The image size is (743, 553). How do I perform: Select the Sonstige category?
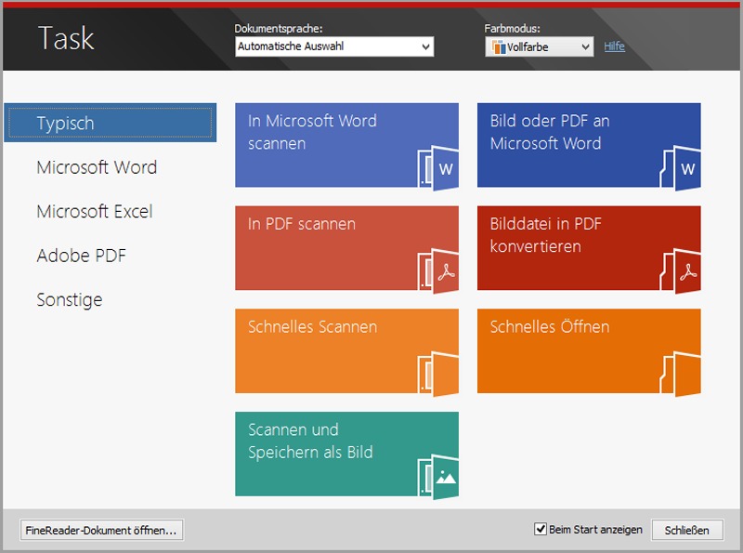tap(70, 299)
